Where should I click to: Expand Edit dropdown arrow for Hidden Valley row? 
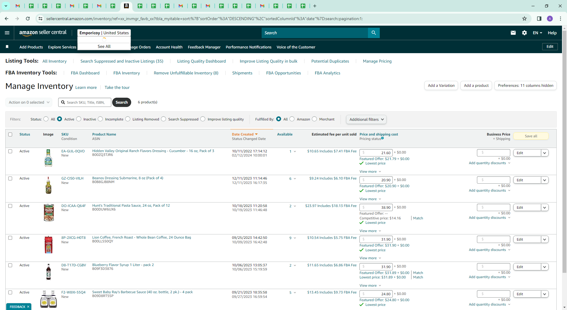tap(545, 153)
